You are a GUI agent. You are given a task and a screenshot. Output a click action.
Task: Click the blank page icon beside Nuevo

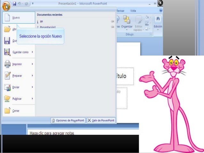[x=7, y=18]
